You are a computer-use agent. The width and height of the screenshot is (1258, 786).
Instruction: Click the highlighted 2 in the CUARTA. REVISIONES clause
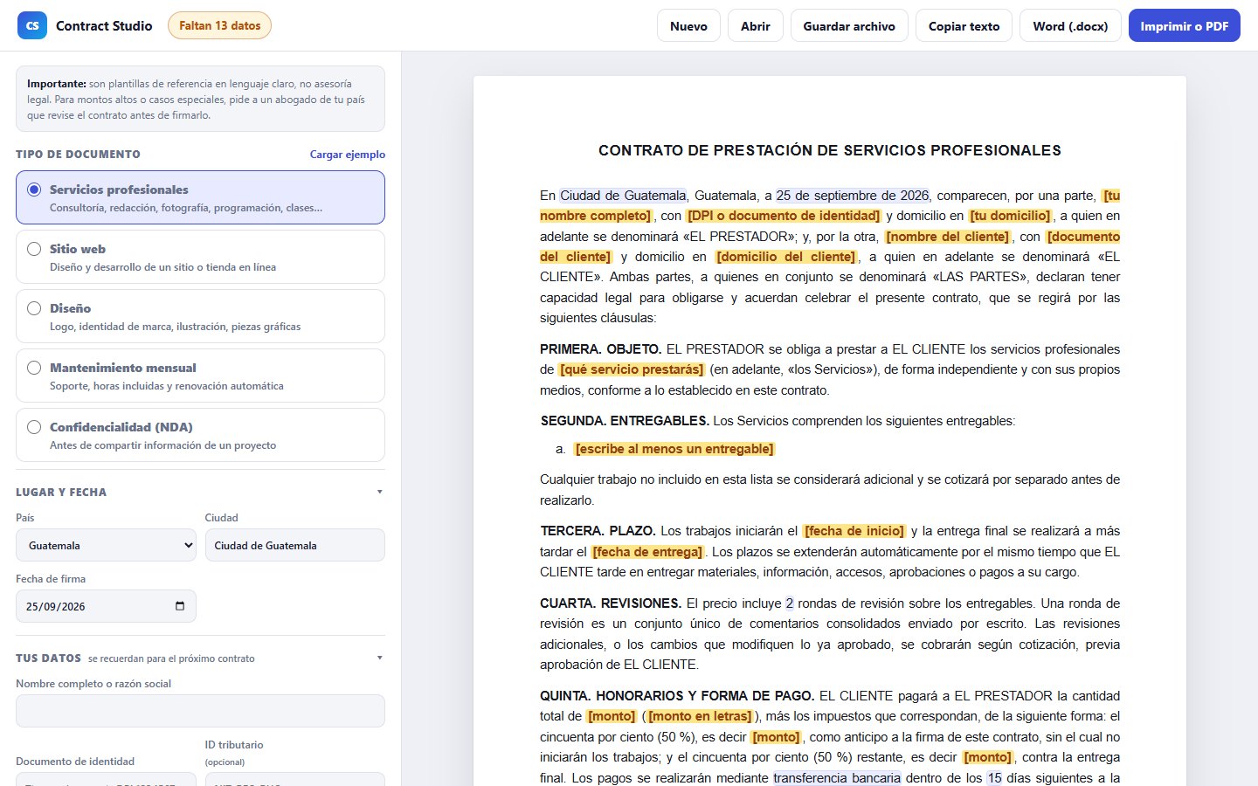click(x=790, y=603)
